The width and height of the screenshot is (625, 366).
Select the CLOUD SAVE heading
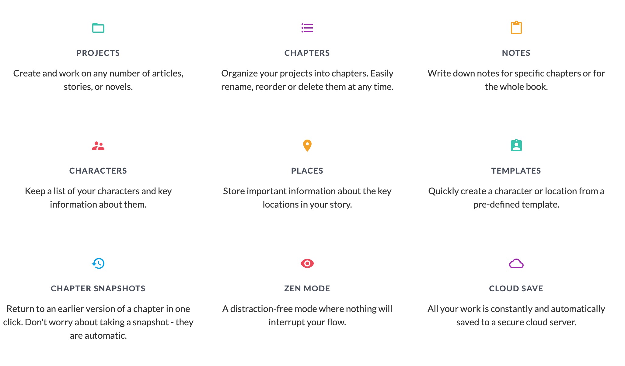point(516,289)
